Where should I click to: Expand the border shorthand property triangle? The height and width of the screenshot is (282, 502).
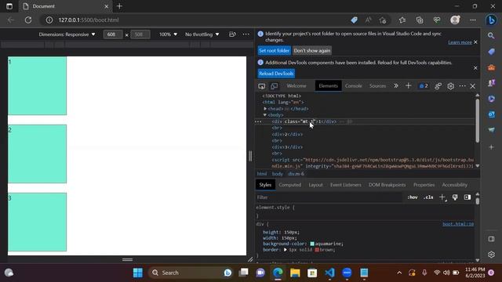(285, 250)
